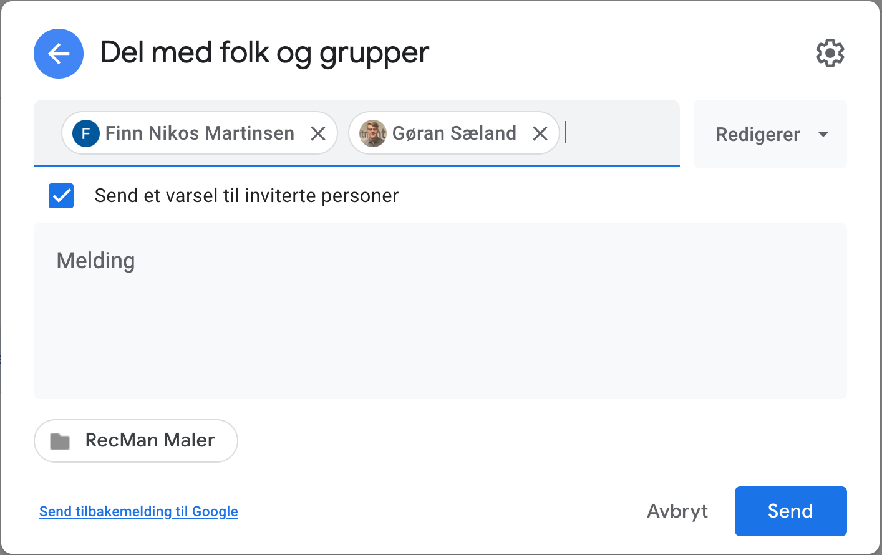The image size is (882, 555).
Task: Select the Gøran Sæland name chip
Action: coord(454,133)
